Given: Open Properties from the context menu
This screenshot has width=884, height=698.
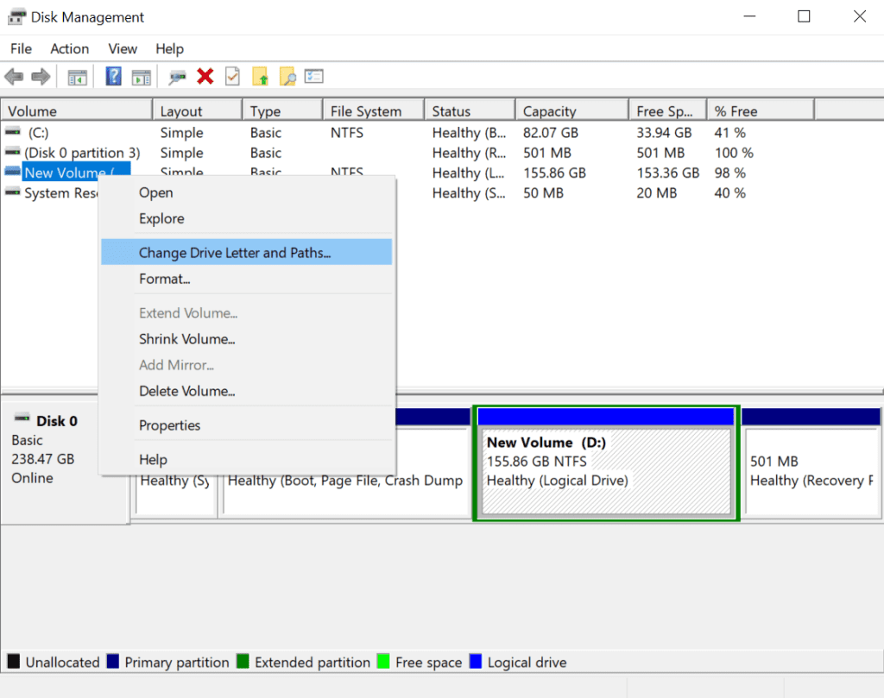Looking at the screenshot, I should [170, 424].
